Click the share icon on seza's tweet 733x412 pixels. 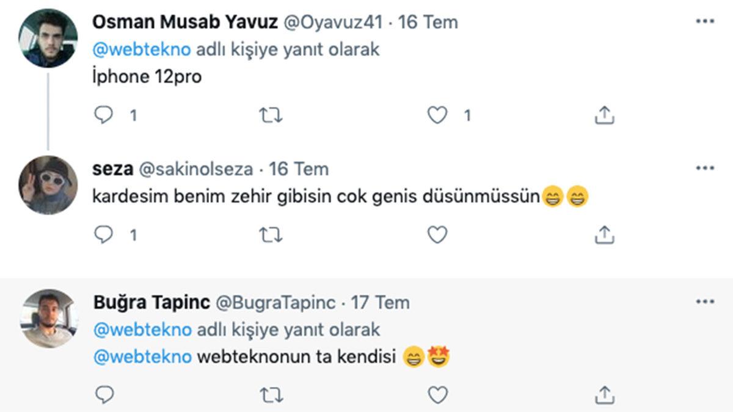604,233
